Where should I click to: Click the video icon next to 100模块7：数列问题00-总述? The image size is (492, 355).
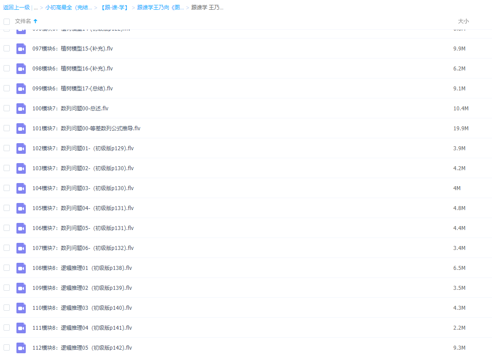[x=21, y=108]
